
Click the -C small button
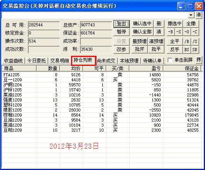tap(195, 32)
